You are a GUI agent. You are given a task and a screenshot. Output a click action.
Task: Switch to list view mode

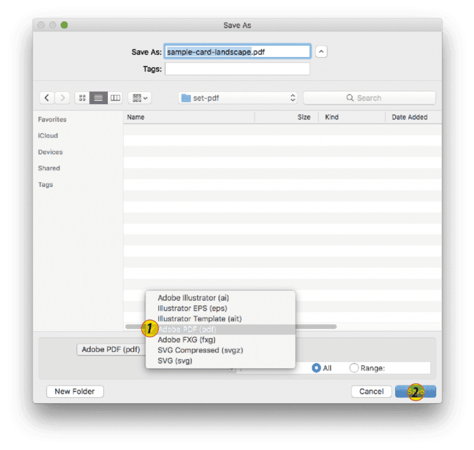pyautogui.click(x=99, y=98)
